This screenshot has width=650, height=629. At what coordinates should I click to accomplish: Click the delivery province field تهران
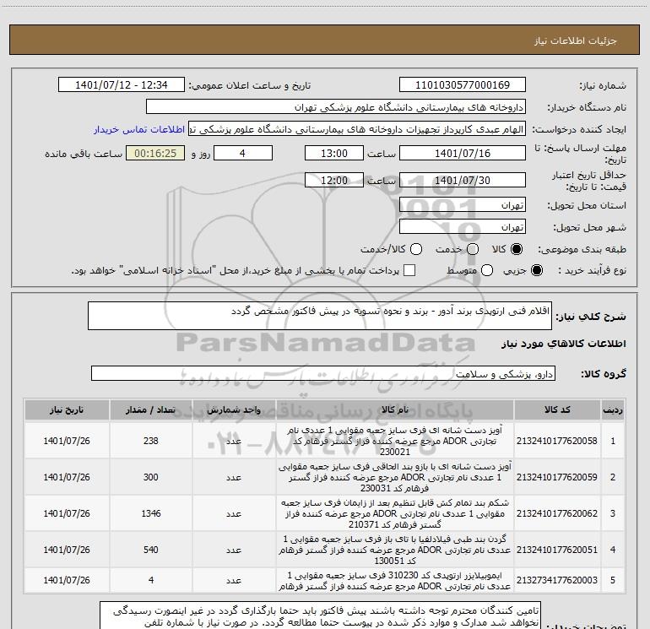(x=463, y=205)
